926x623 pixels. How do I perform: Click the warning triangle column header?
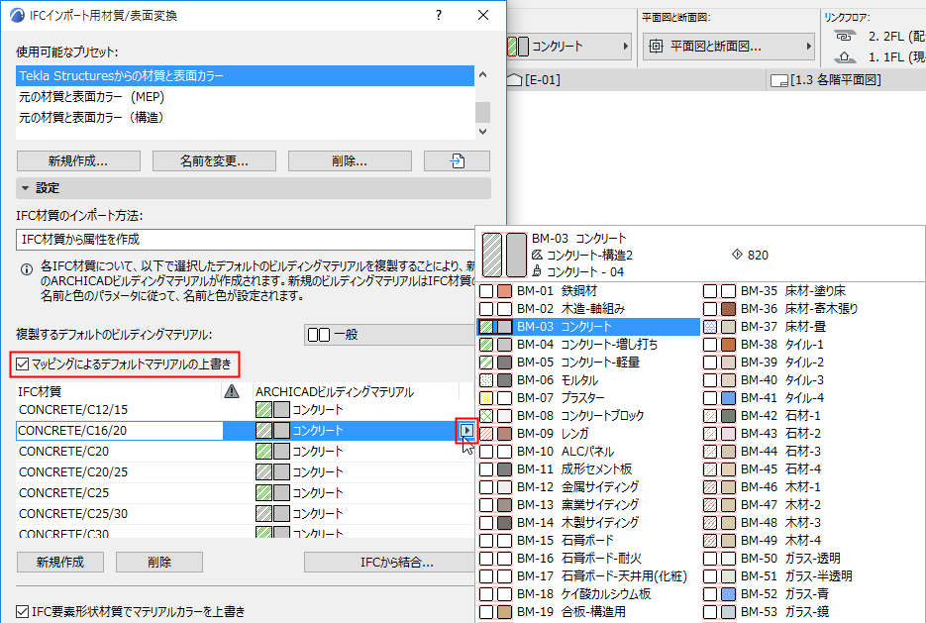click(x=232, y=391)
